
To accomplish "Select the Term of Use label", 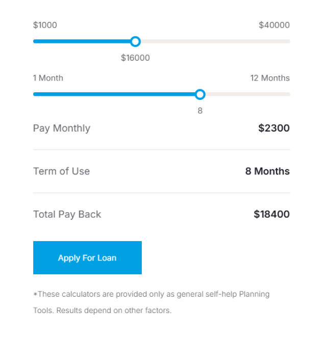I will 61,171.
